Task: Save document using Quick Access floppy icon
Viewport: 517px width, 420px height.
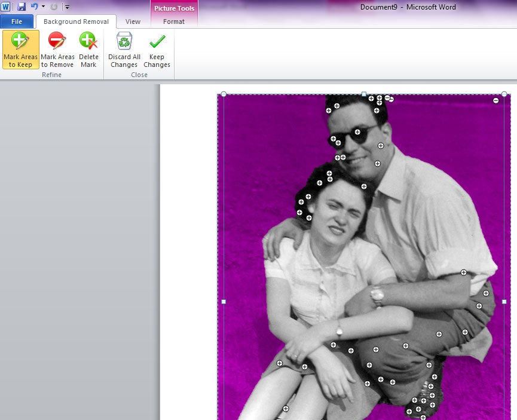Action: [22, 6]
